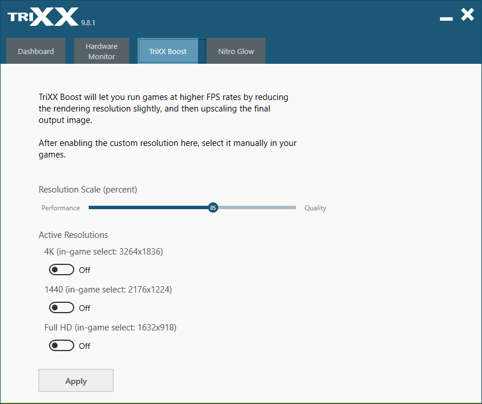Click the version number 9.8.1
This screenshot has width=482, height=404.
tap(88, 23)
